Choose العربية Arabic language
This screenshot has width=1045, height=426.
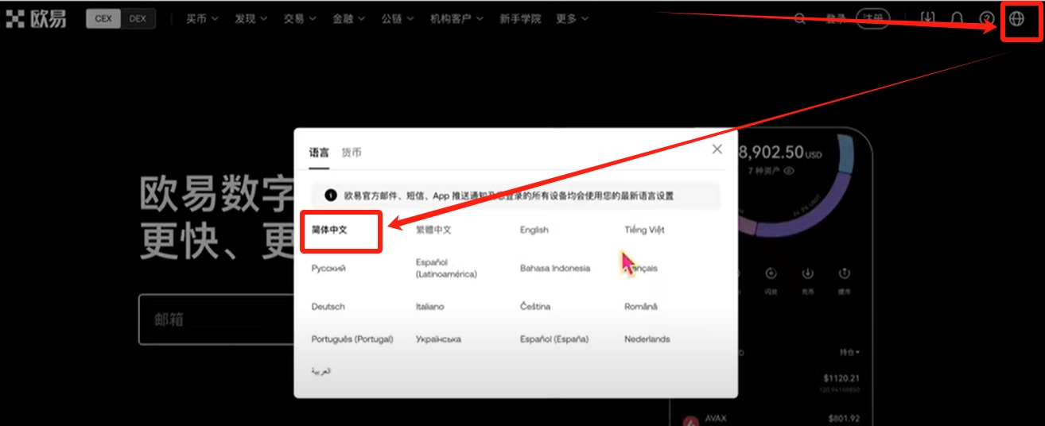pyautogui.click(x=321, y=371)
